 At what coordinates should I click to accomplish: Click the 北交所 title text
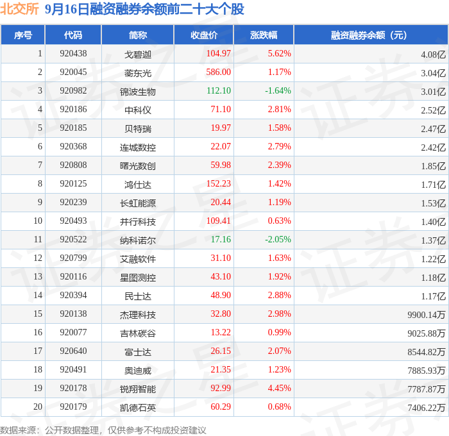[x=19, y=9]
